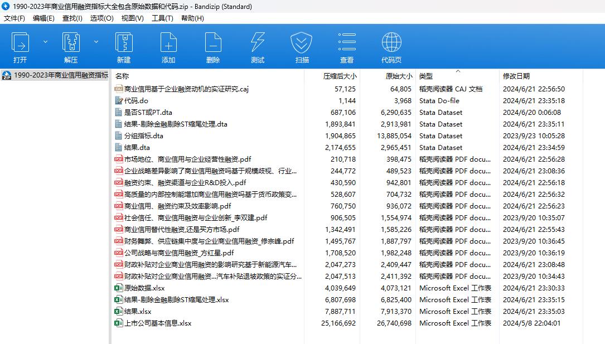This screenshot has height=344, width=605.
Task: Open the 文件(F) menu
Action: [14, 18]
